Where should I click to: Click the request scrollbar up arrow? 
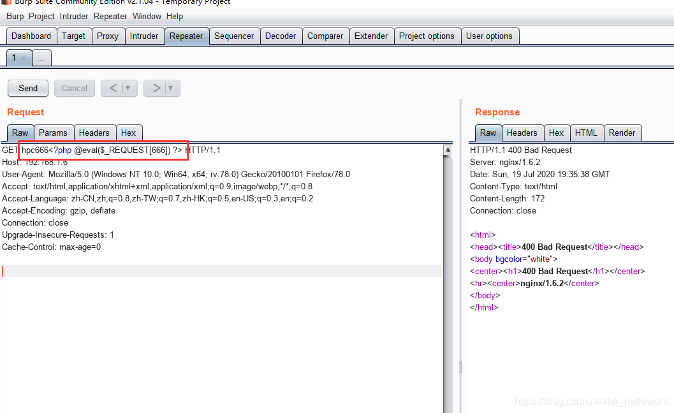point(448,150)
